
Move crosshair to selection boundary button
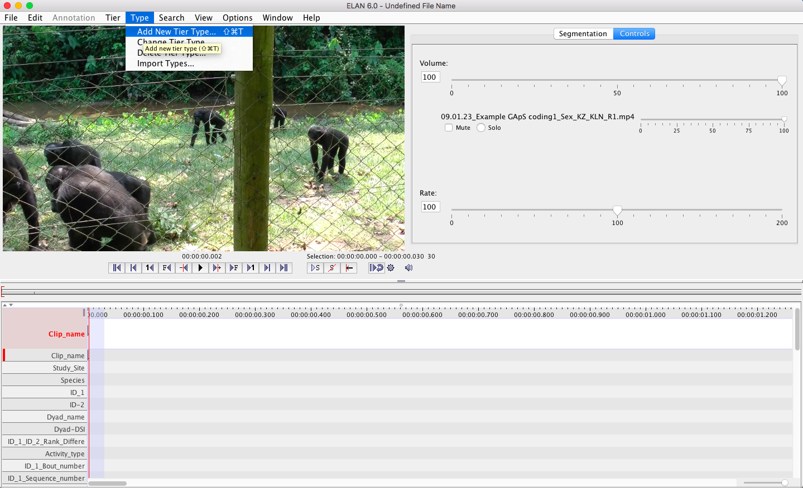pos(349,268)
